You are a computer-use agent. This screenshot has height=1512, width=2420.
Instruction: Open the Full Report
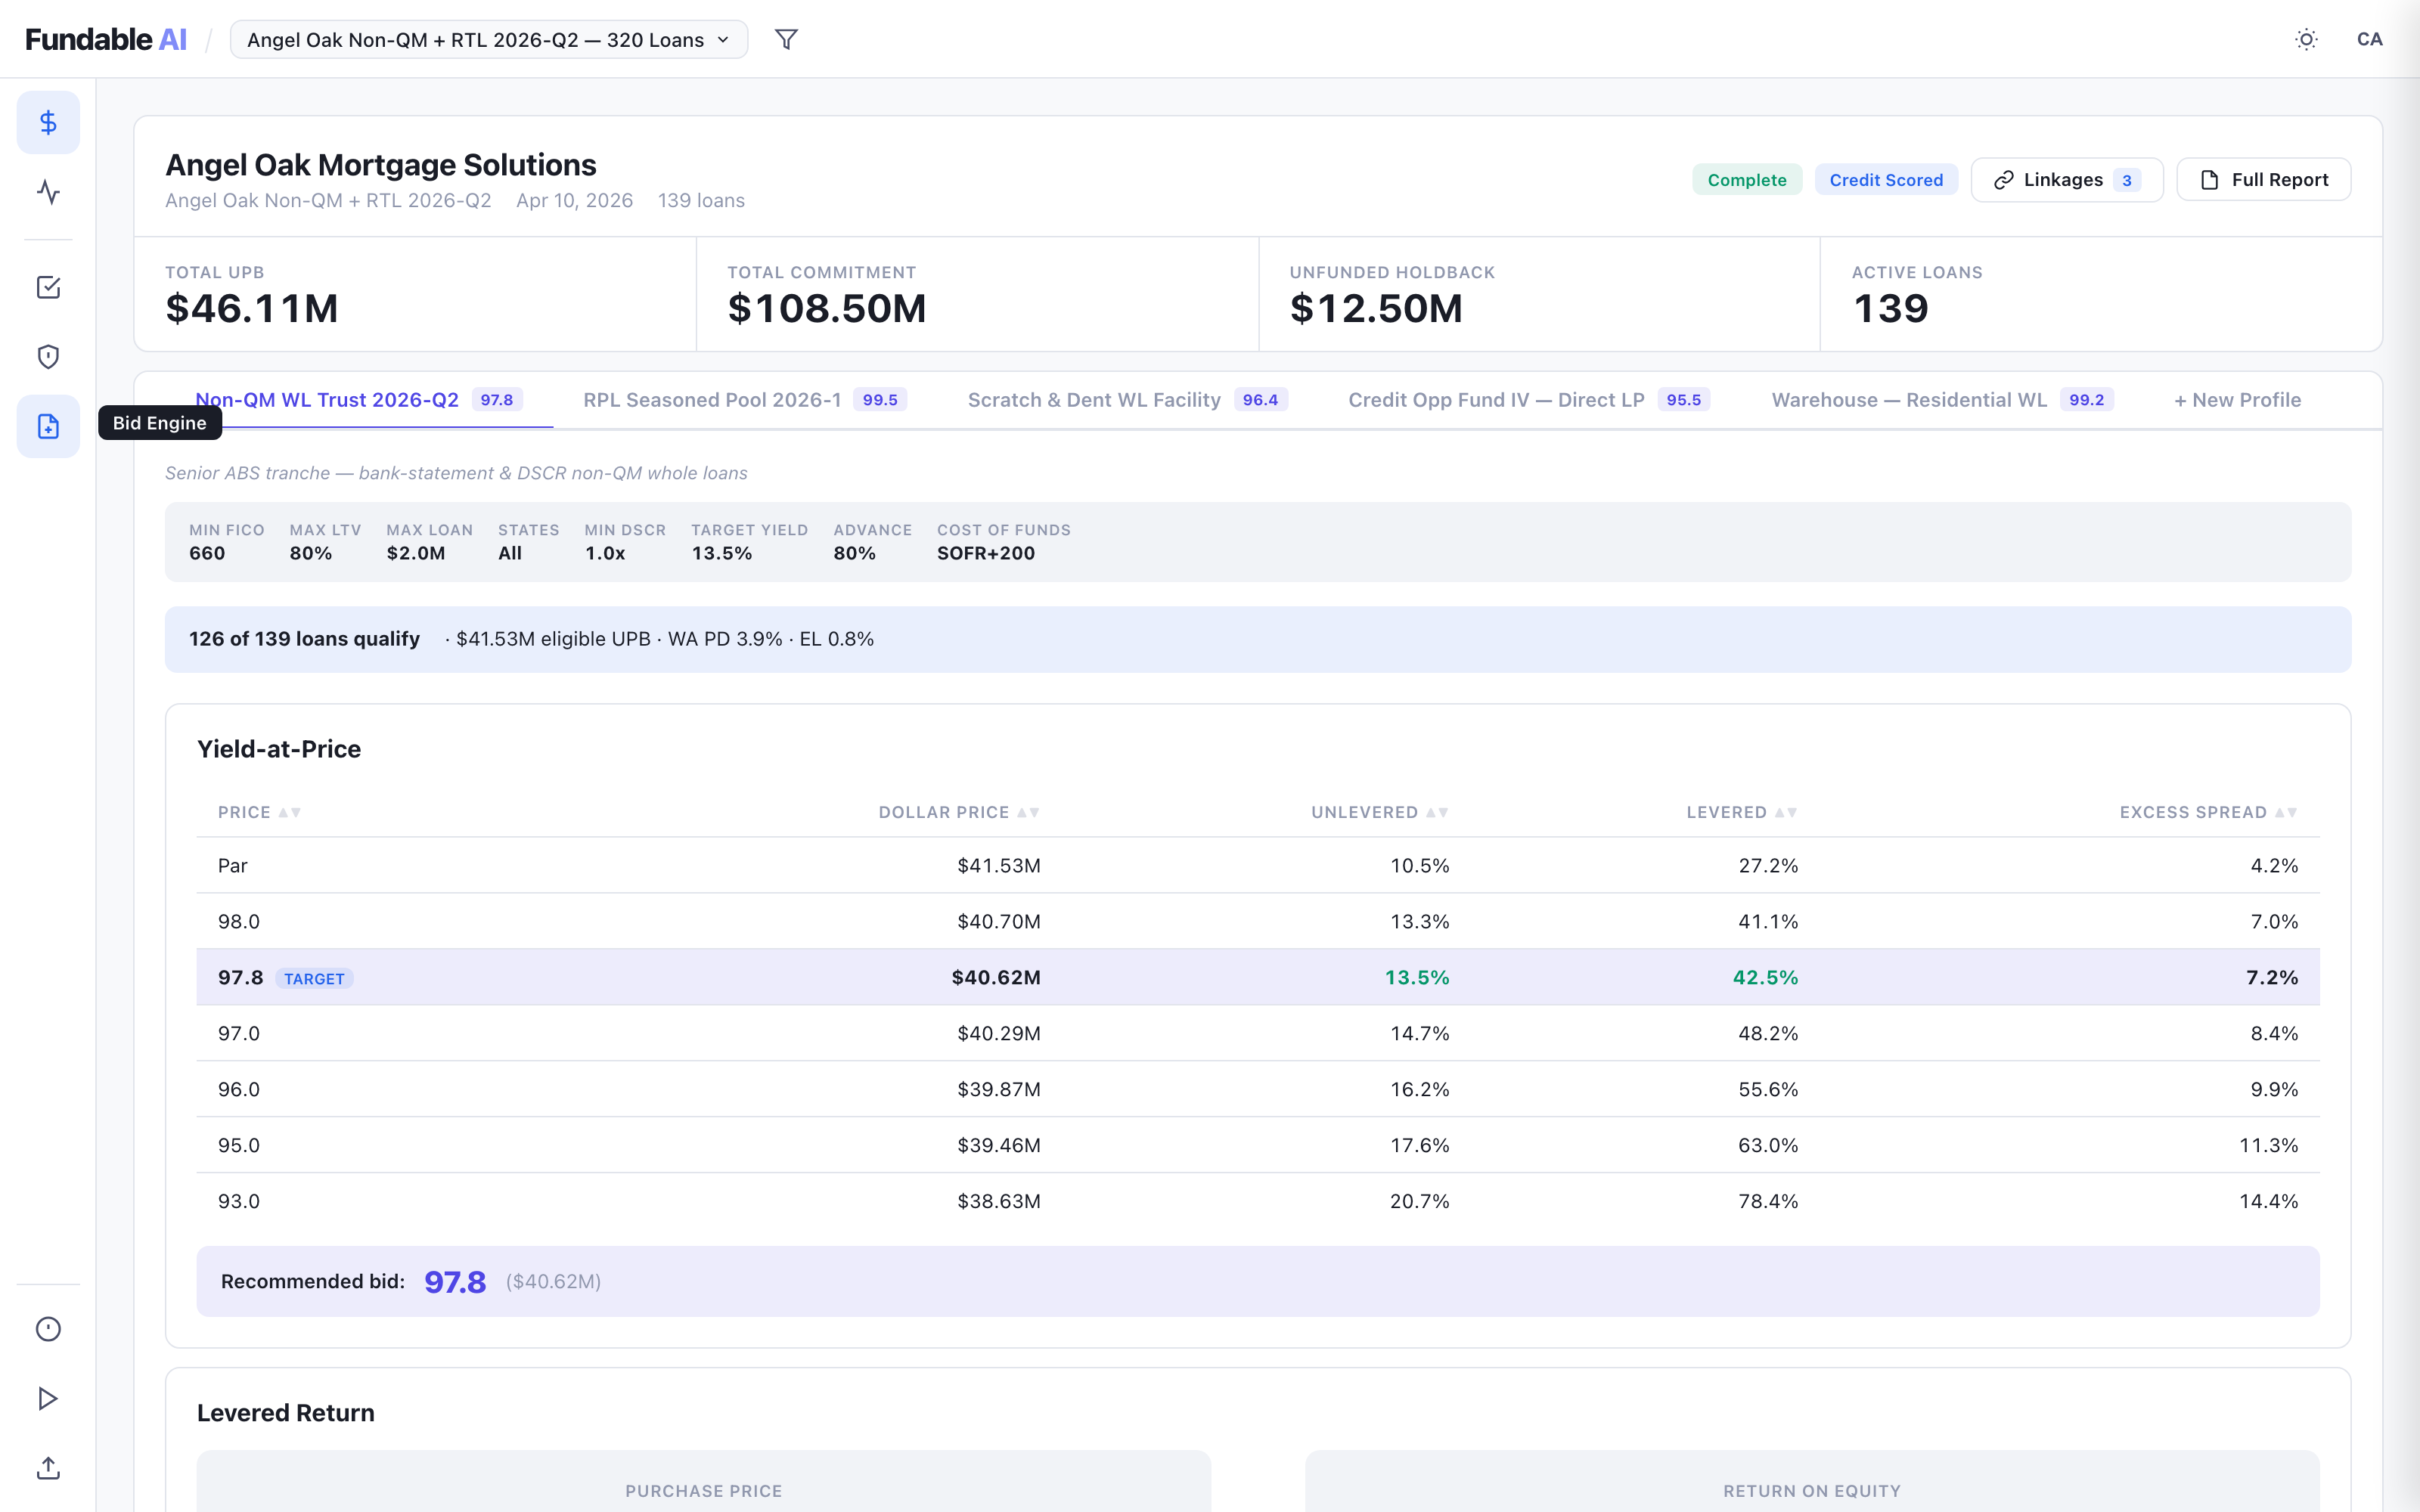(2264, 180)
